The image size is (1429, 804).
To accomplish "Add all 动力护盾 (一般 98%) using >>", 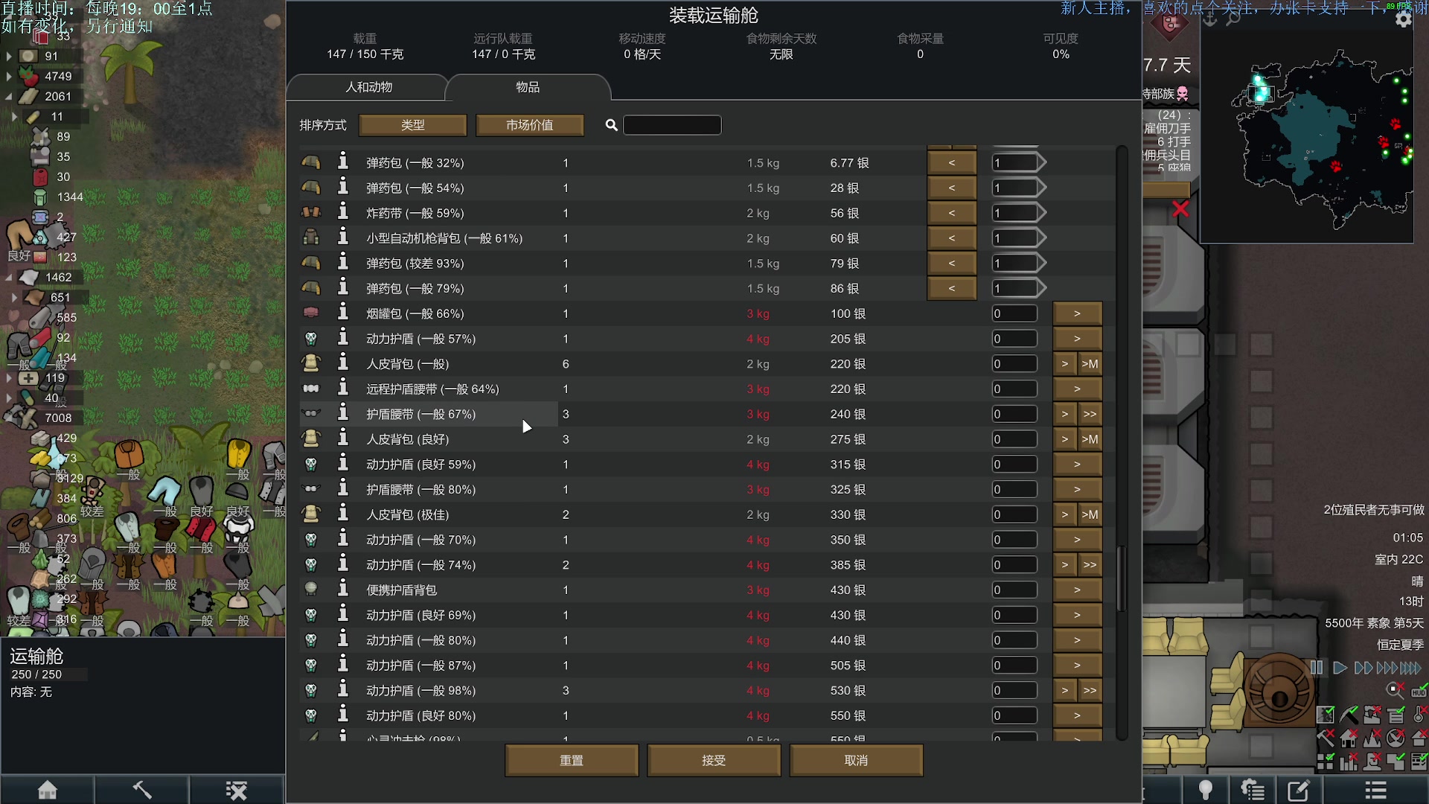I will [x=1090, y=690].
